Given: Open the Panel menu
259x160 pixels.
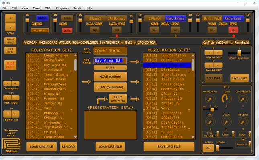Looking at the screenshot, I should [x=36, y=8].
